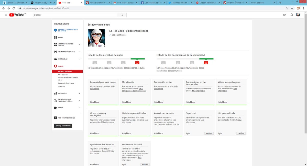Expand Administrador de videos section
The image size is (307, 166).
pyautogui.click(x=80, y=44)
